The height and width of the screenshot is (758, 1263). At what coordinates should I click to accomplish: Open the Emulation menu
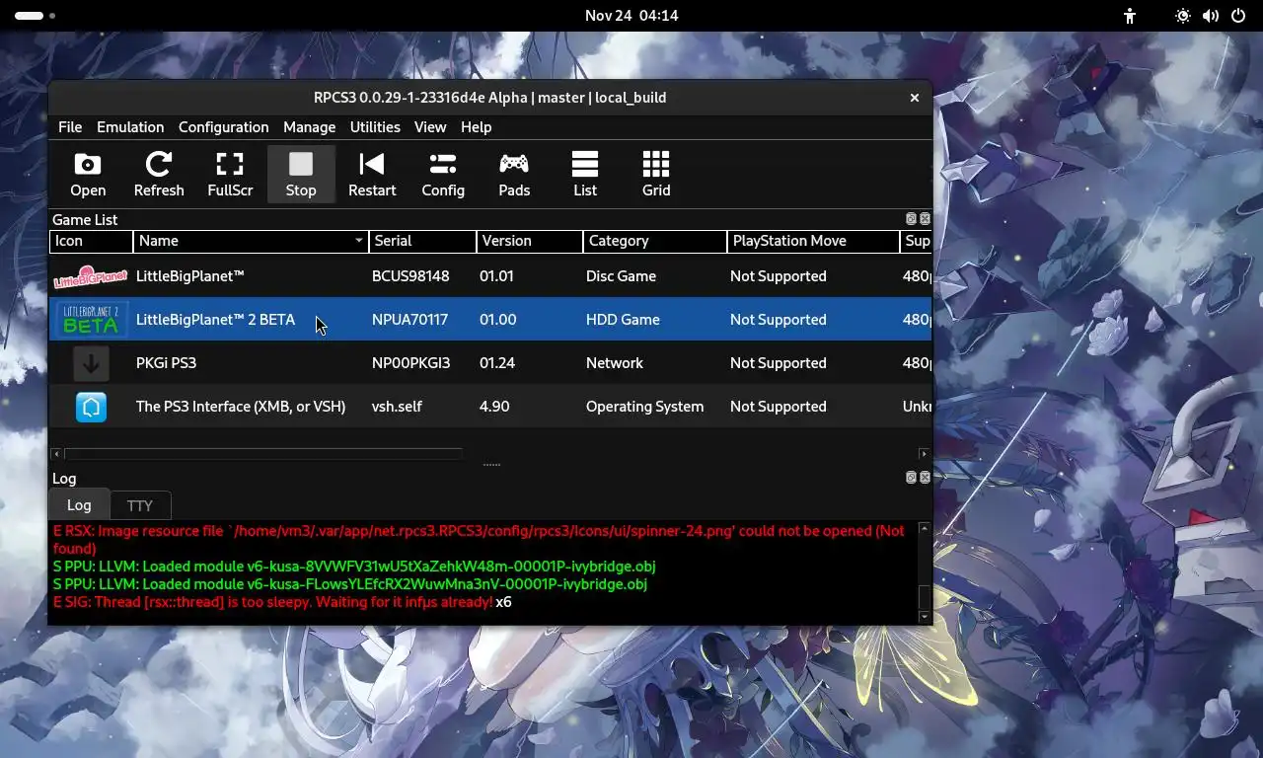pyautogui.click(x=130, y=127)
